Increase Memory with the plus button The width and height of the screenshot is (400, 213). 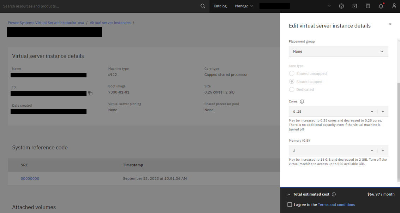point(383,151)
